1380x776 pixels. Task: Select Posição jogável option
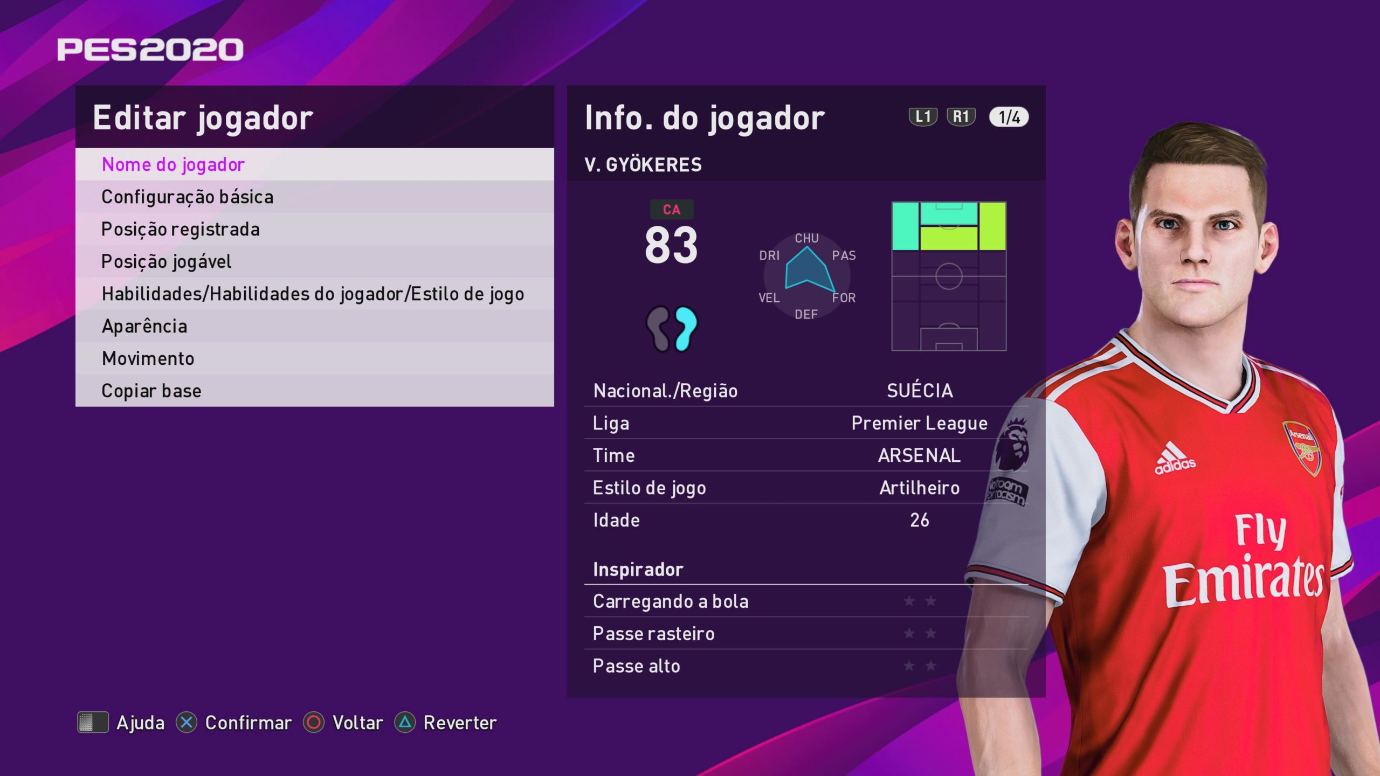click(315, 261)
